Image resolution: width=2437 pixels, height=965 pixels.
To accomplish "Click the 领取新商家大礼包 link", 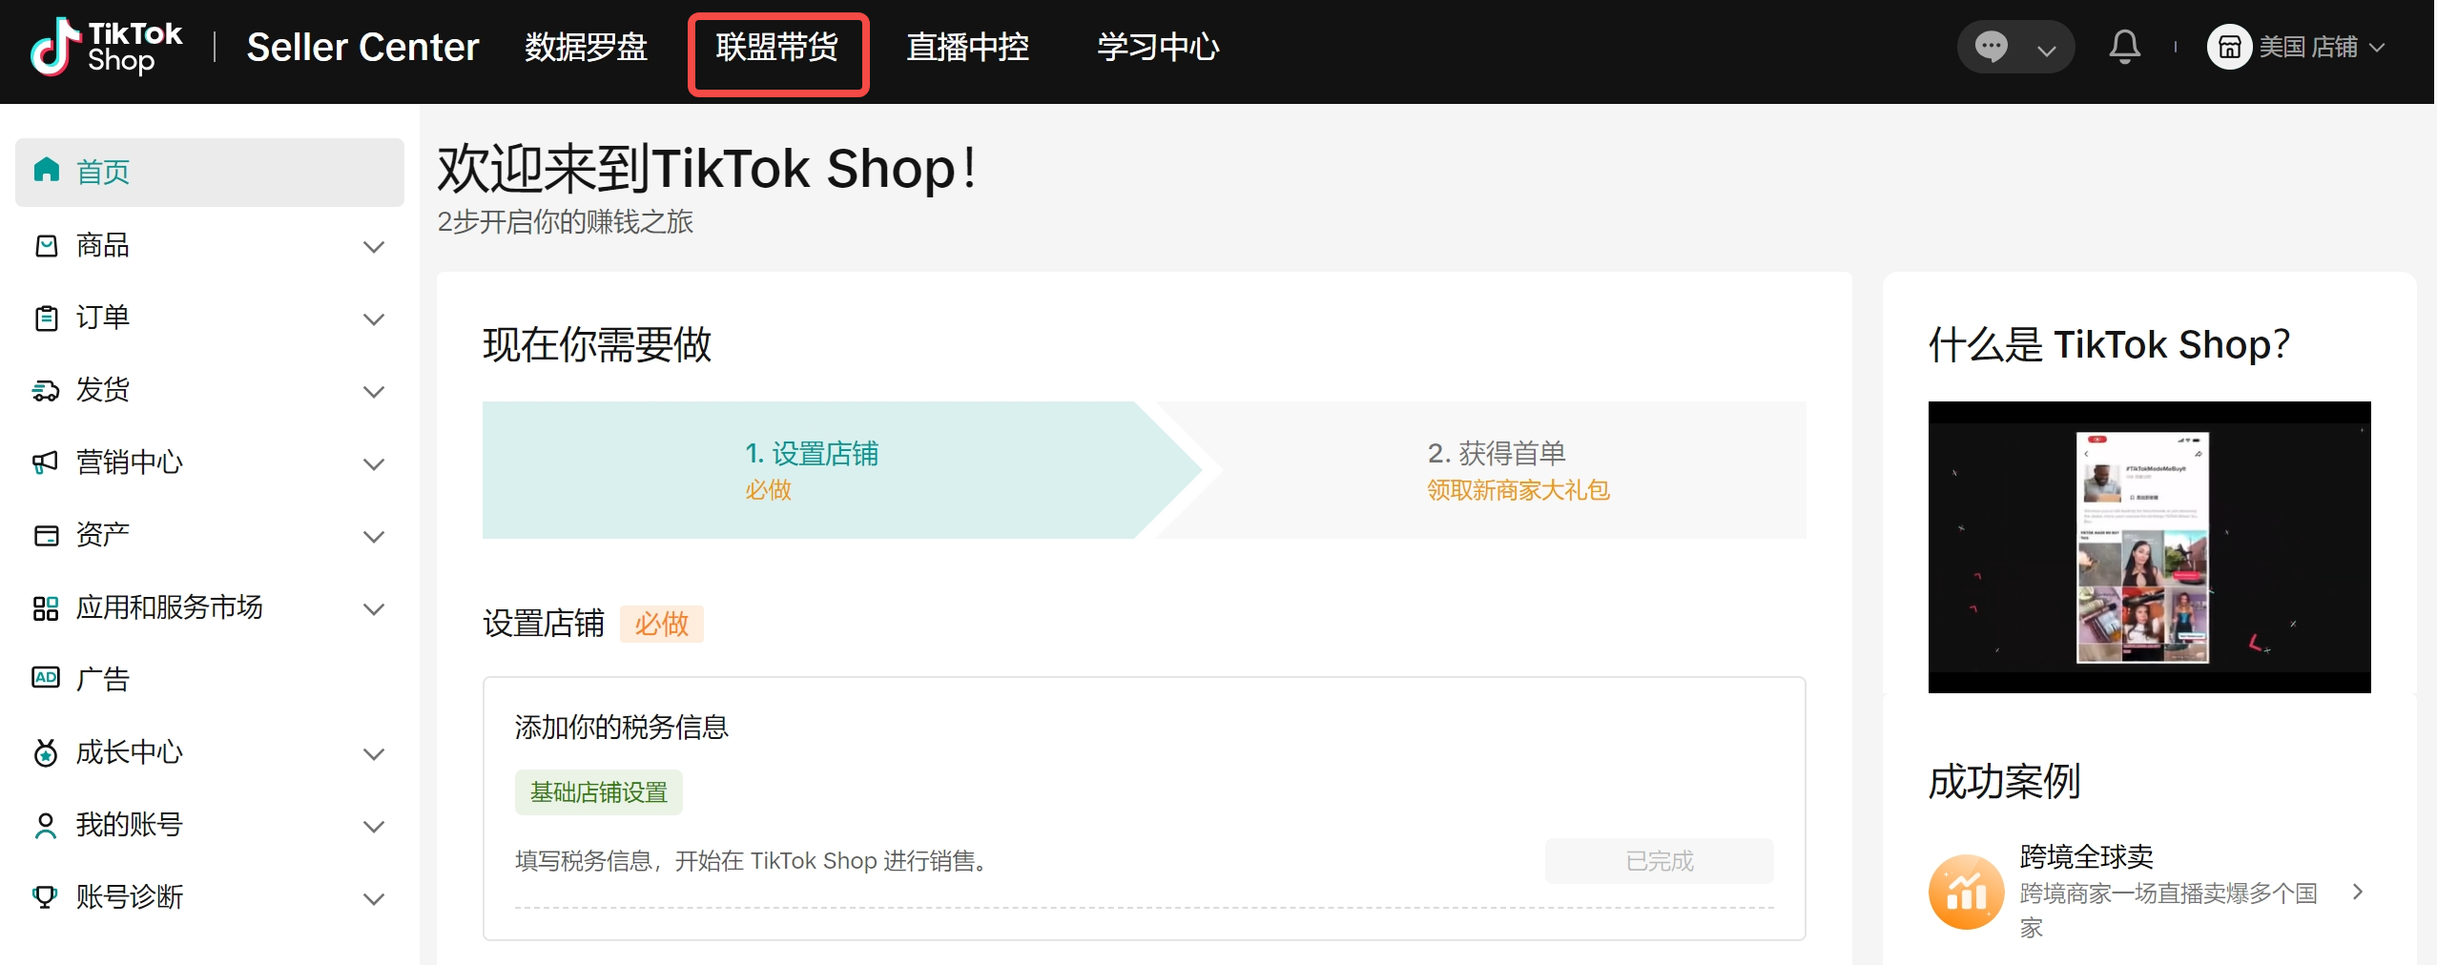I will pos(1518,490).
